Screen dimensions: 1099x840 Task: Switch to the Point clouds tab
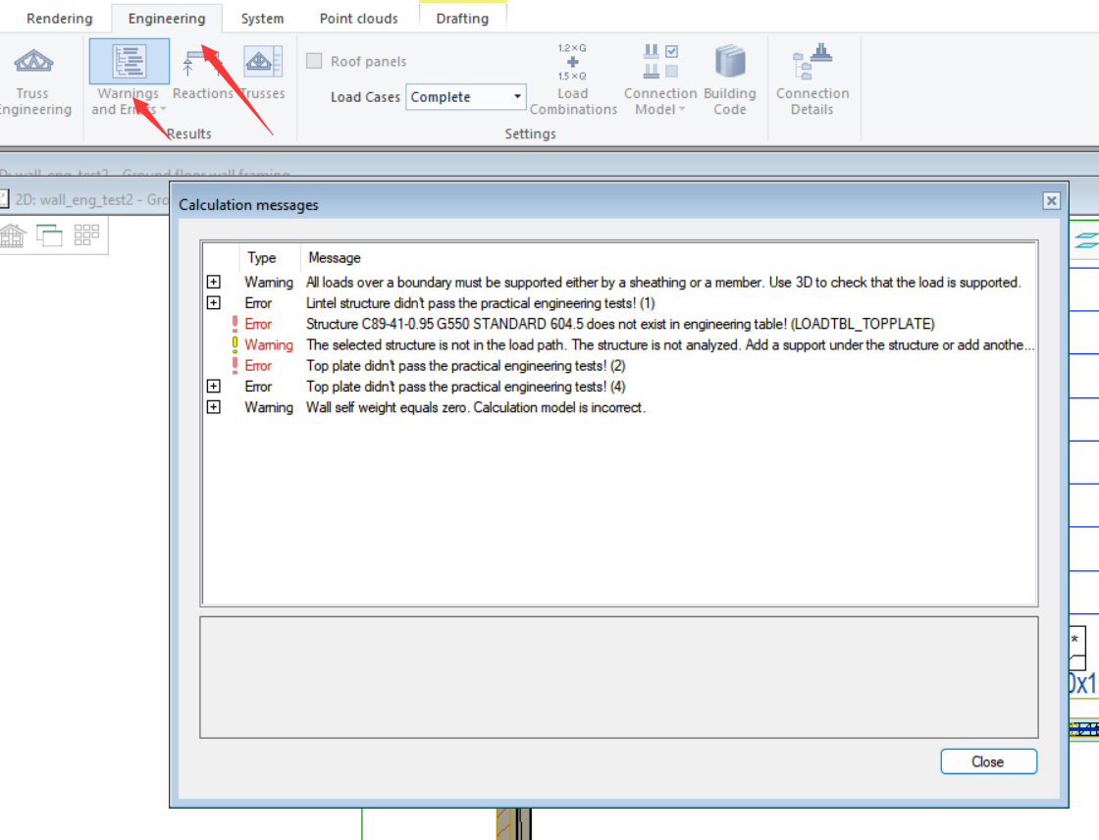[359, 19]
